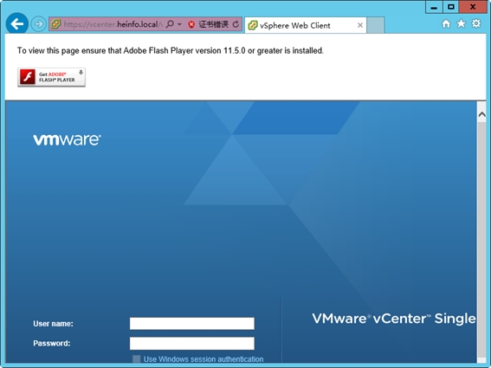
Task: Click the Password label
Action: 52,343
